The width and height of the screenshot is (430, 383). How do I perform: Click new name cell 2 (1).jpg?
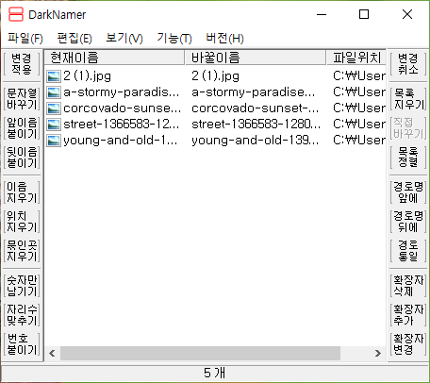[x=215, y=76]
